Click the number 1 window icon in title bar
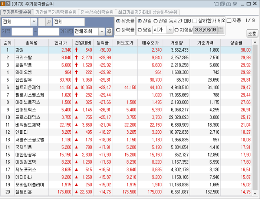Image resolution: width=260 pixels, height=199 pixels. (3, 4)
